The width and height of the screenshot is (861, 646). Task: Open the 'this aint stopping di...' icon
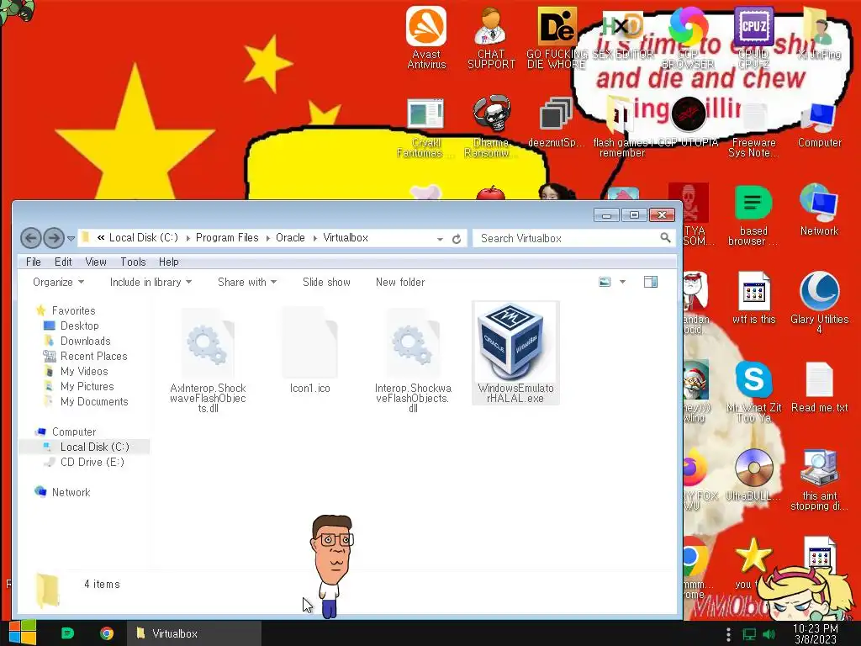click(x=819, y=480)
